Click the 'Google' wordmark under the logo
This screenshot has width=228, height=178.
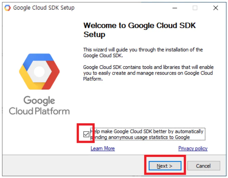(x=39, y=101)
